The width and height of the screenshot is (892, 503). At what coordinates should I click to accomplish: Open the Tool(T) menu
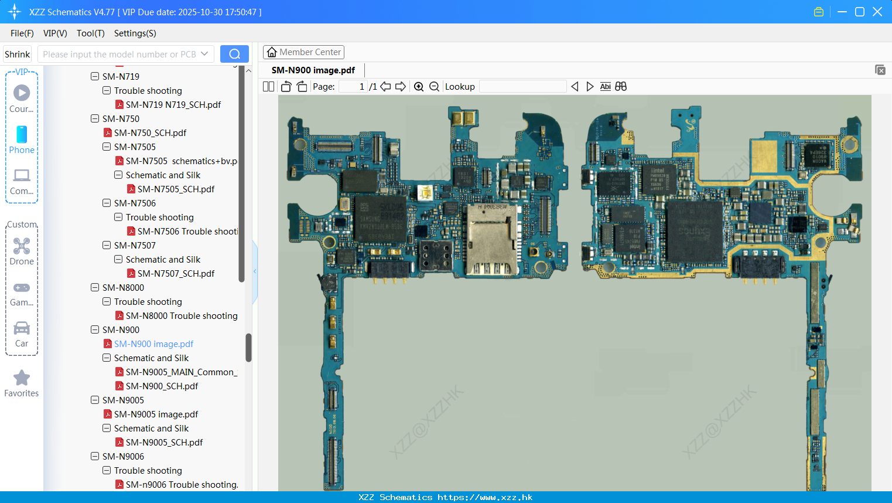[x=91, y=33]
